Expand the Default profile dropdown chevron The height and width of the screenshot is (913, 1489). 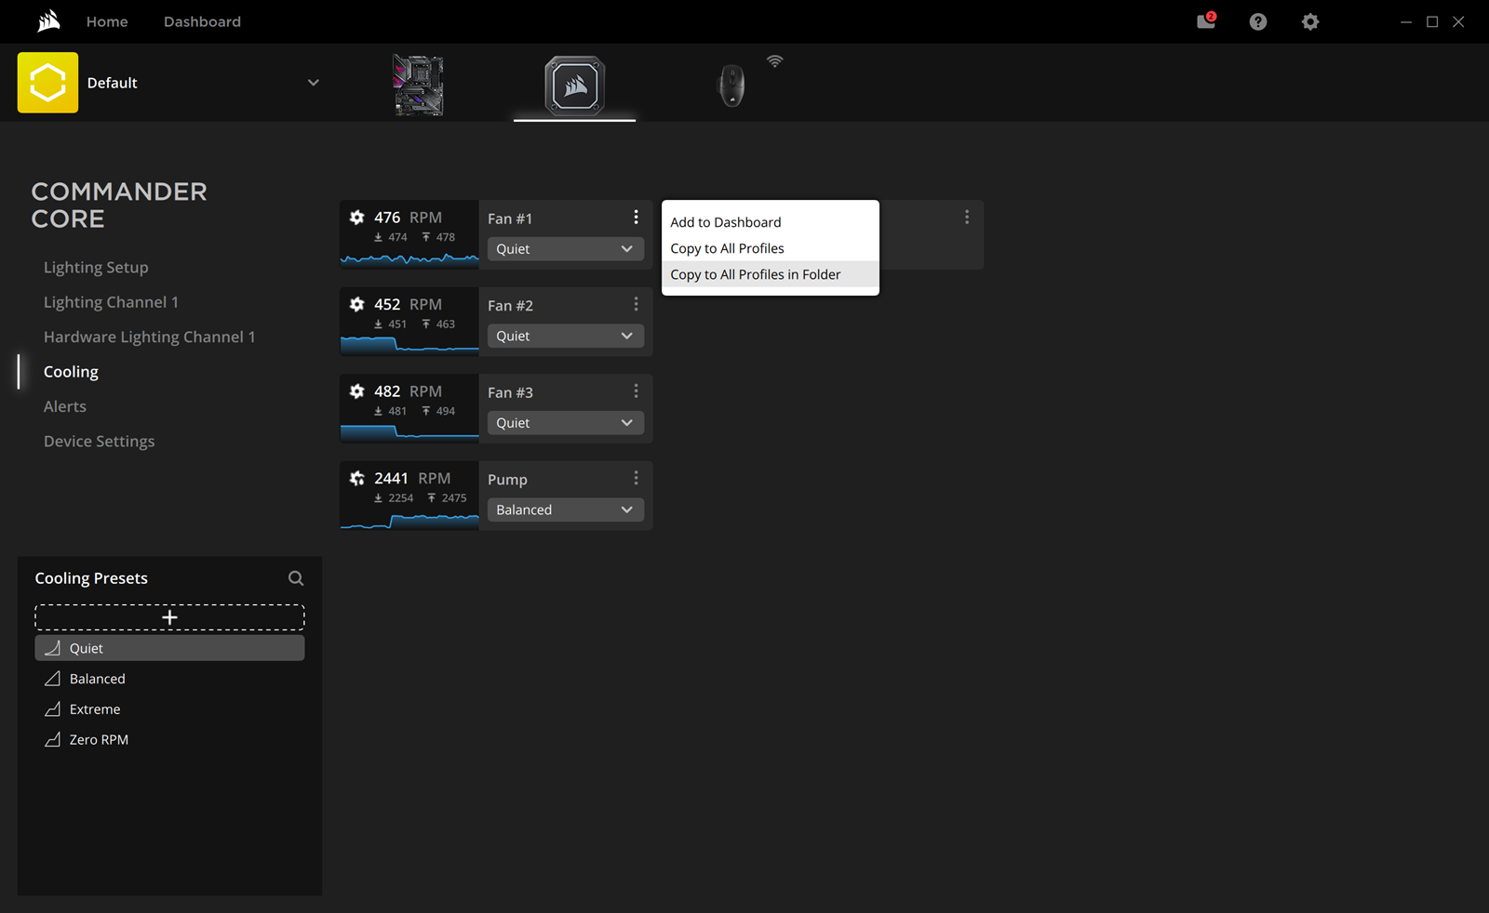click(314, 83)
